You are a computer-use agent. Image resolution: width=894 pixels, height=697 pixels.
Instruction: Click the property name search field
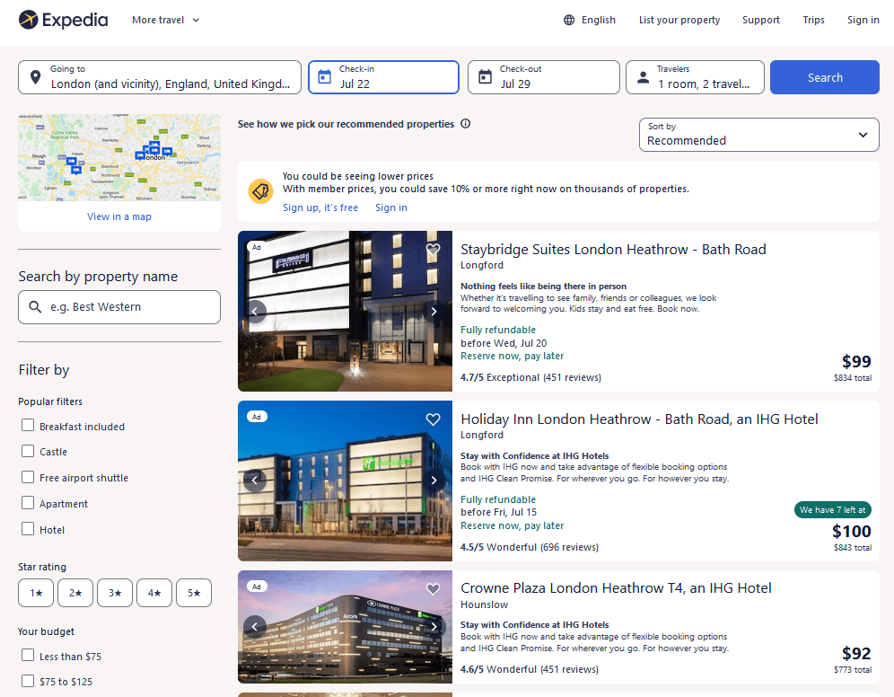(x=118, y=306)
